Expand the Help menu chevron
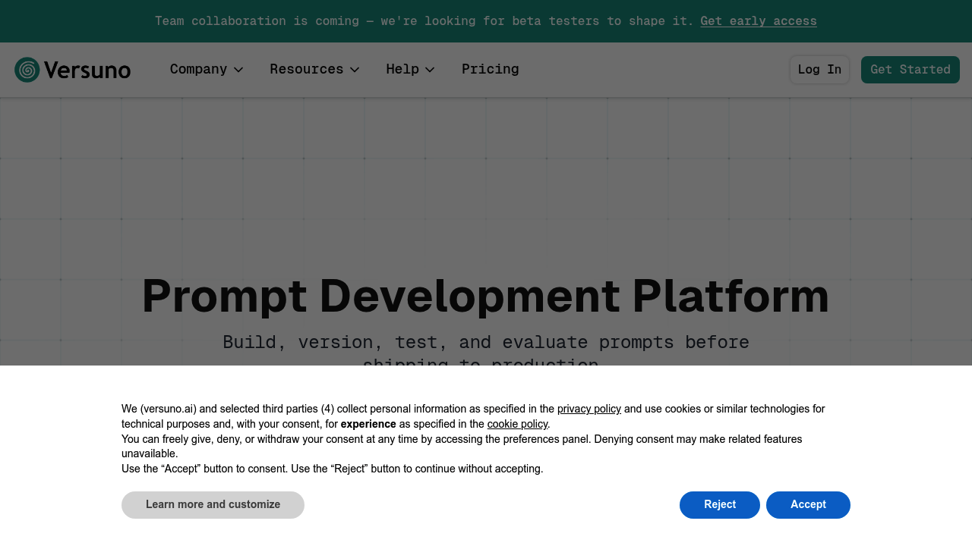This screenshot has height=546, width=972. pos(430,70)
